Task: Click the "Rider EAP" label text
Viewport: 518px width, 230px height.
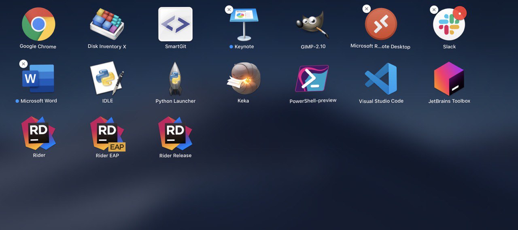Action: click(x=107, y=155)
